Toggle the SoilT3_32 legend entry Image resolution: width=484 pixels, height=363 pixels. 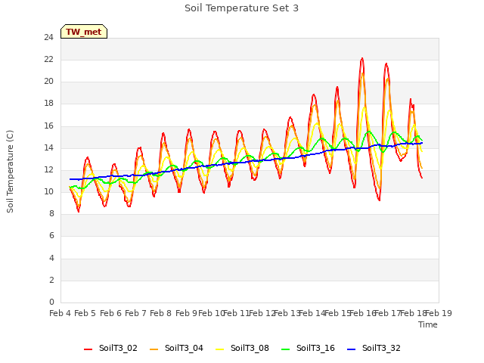[x=374, y=348]
